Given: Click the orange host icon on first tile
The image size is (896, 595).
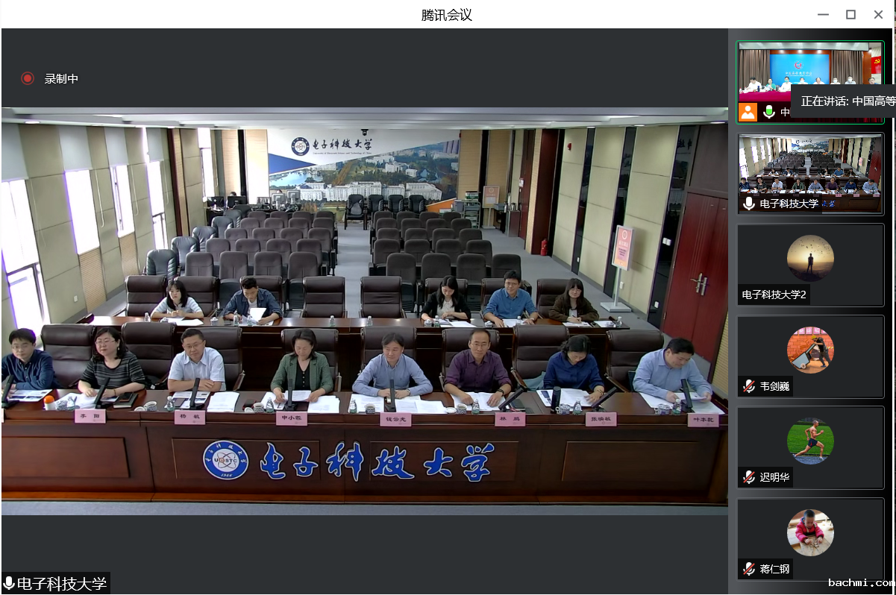Looking at the screenshot, I should click(748, 112).
